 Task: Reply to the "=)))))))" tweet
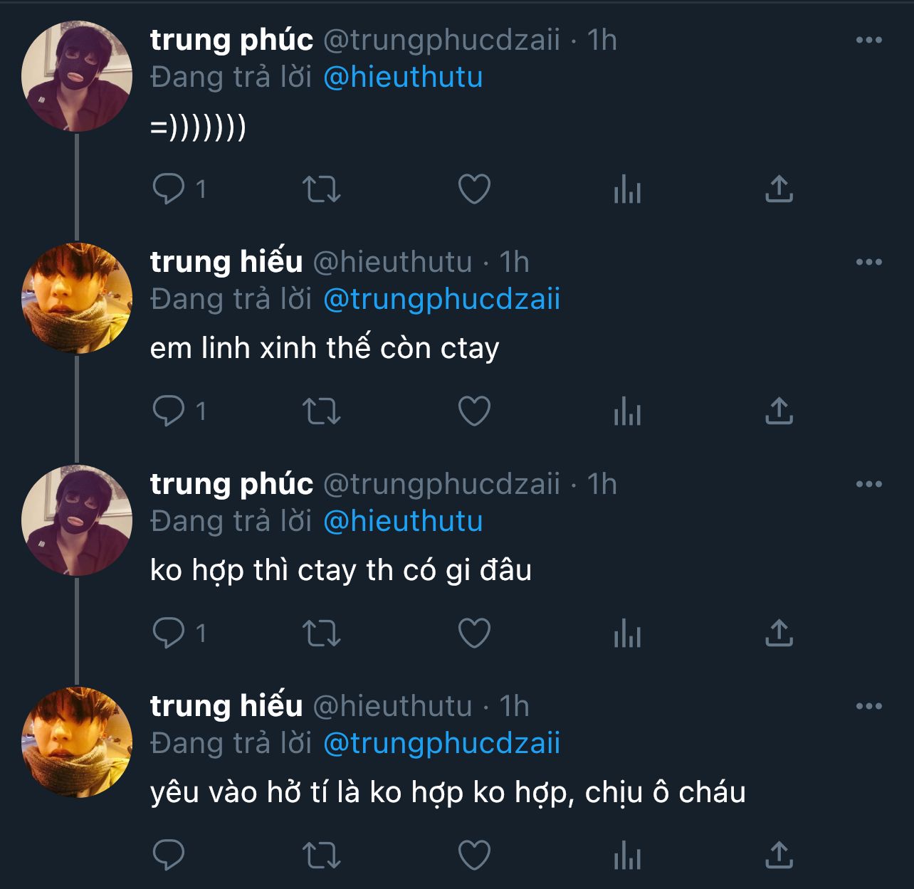pos(169,189)
